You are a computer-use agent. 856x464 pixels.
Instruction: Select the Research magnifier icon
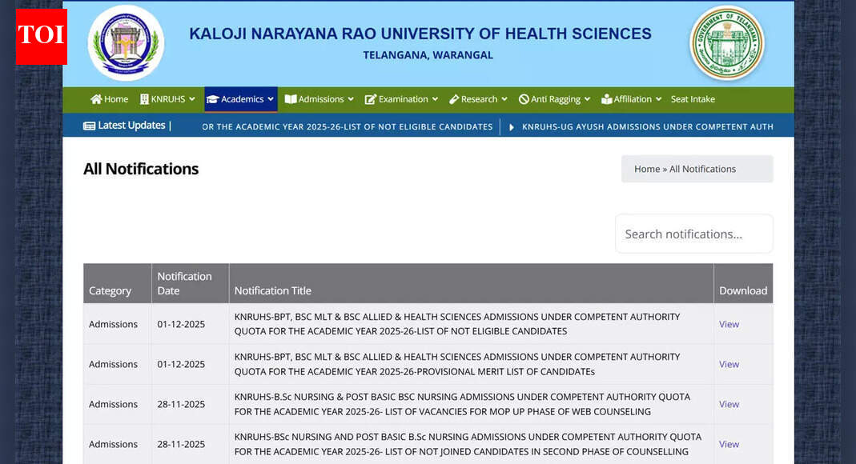(x=453, y=98)
